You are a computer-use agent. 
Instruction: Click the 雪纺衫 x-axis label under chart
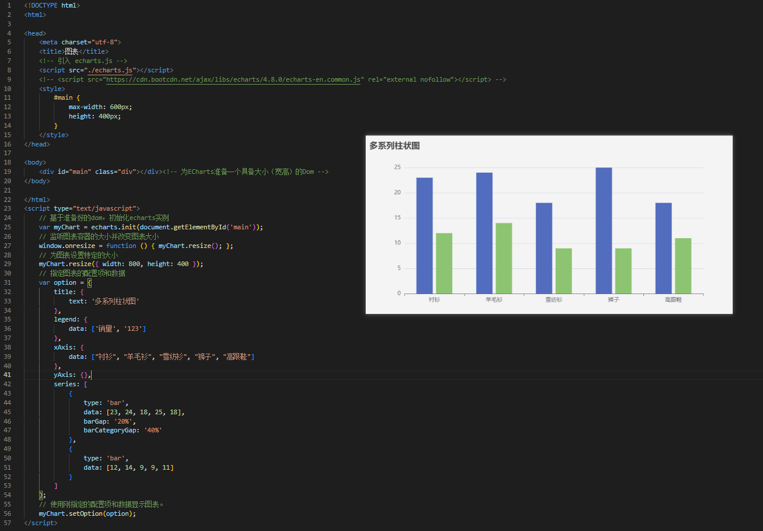coord(554,299)
